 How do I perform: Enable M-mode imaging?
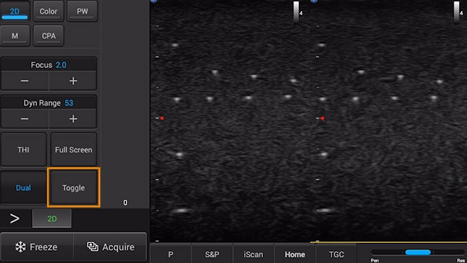point(15,36)
